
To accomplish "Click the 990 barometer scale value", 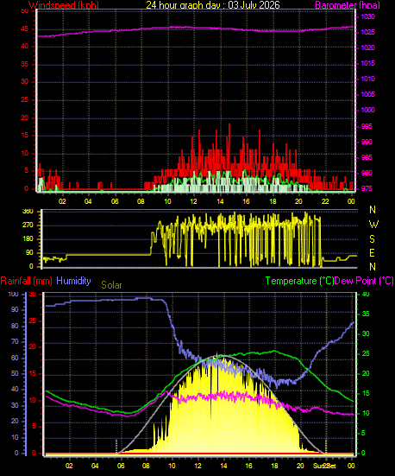I will click(x=367, y=142).
